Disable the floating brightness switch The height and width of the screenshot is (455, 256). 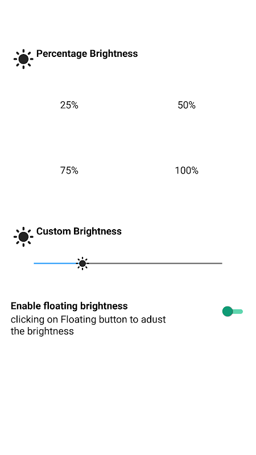233,311
